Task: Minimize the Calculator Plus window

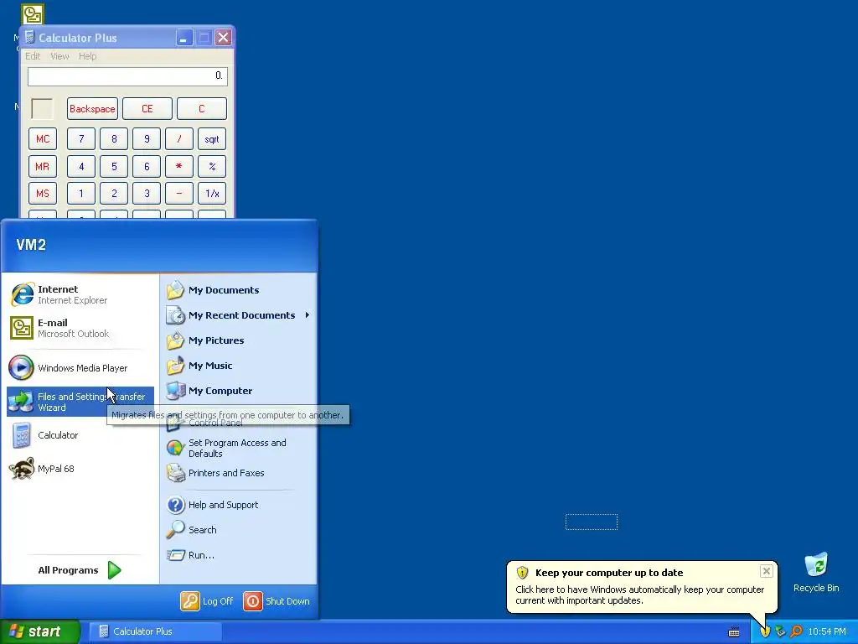Action: click(x=183, y=38)
